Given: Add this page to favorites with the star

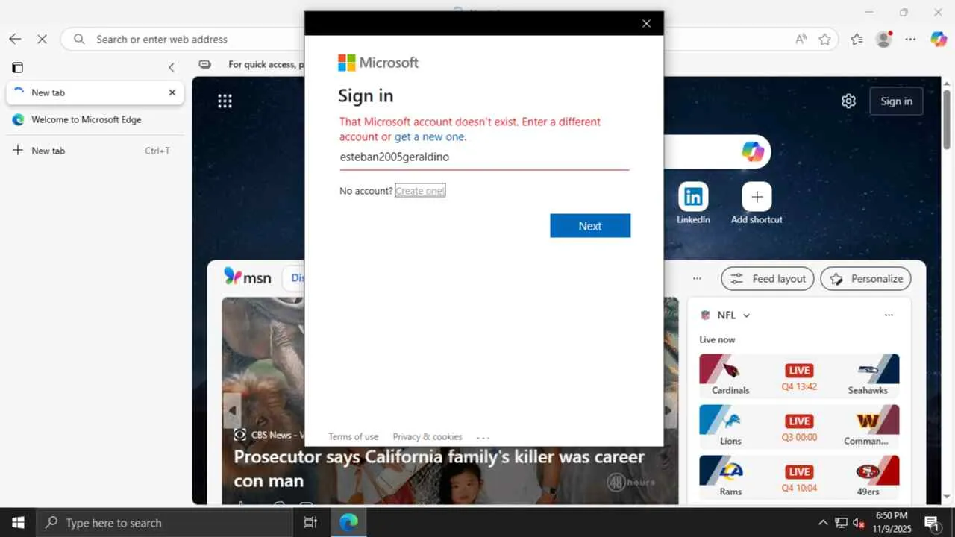Looking at the screenshot, I should [x=824, y=39].
